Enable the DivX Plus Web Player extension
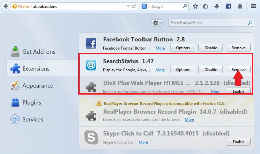This screenshot has height=154, width=260. [238, 91]
